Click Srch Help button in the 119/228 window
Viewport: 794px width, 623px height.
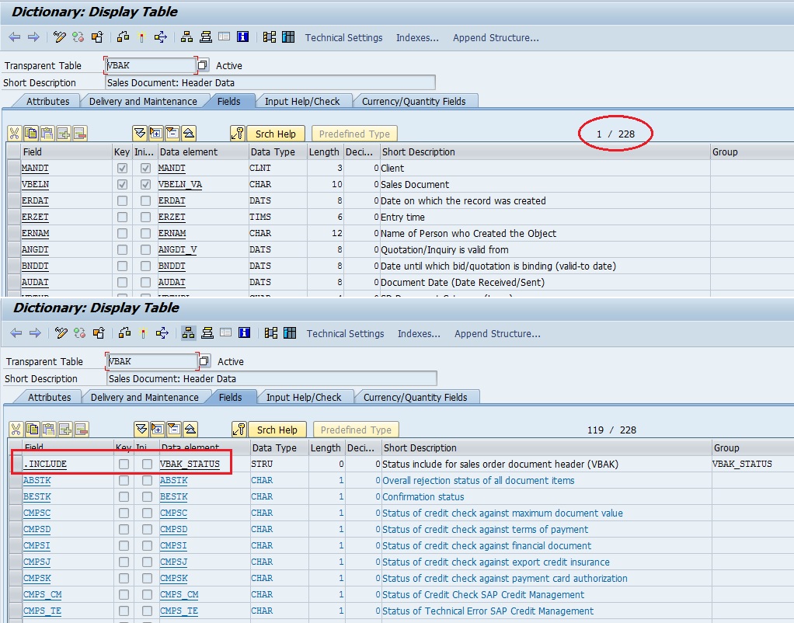277,430
